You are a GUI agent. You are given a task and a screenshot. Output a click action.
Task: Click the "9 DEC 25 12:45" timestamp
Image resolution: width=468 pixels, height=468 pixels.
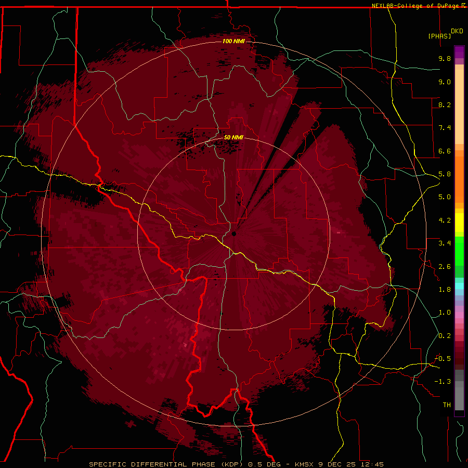click(351, 464)
